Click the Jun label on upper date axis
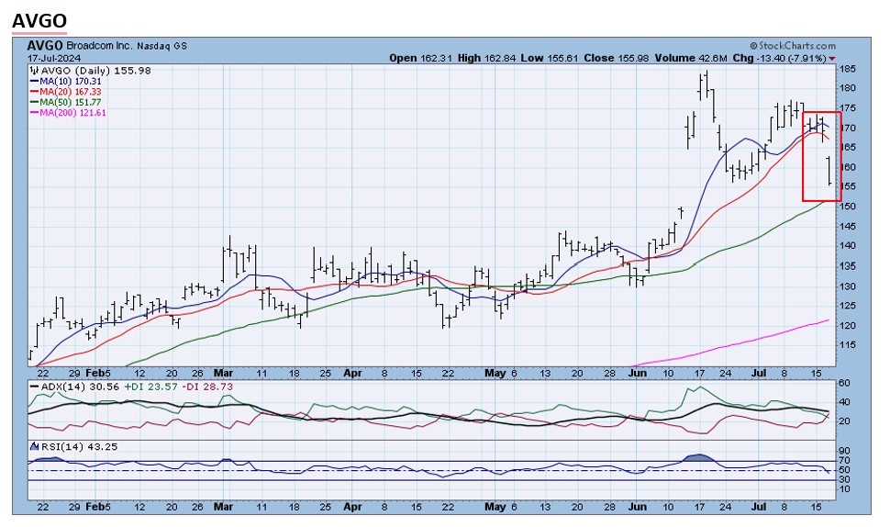The height and width of the screenshot is (527, 890). pos(638,373)
